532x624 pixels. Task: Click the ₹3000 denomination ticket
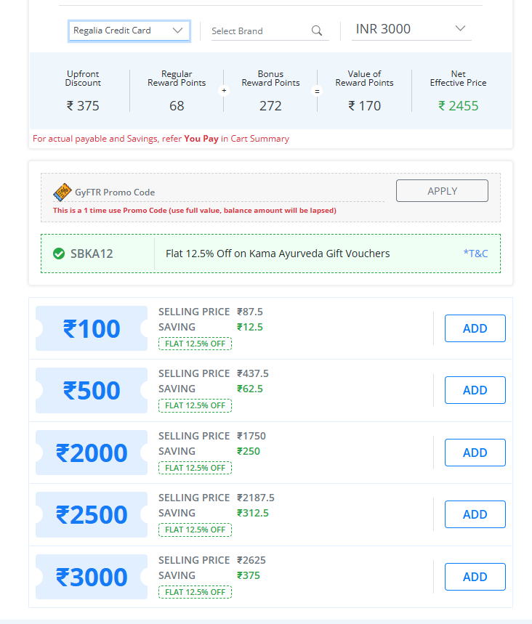pyautogui.click(x=92, y=577)
